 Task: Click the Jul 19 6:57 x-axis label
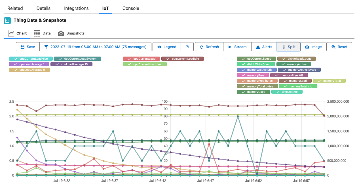(x=302, y=180)
